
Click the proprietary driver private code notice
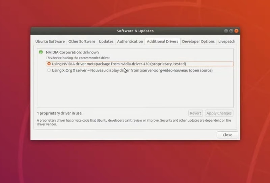pyautogui.click(x=134, y=122)
